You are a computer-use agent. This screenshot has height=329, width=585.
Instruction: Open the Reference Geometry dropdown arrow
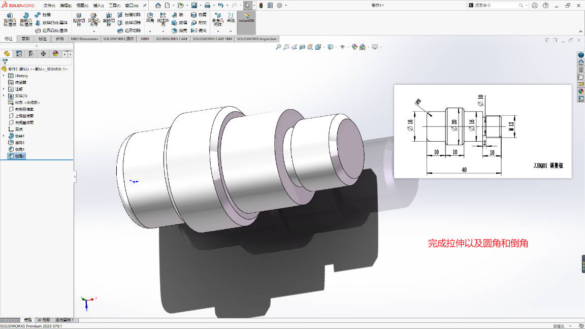[x=218, y=31]
